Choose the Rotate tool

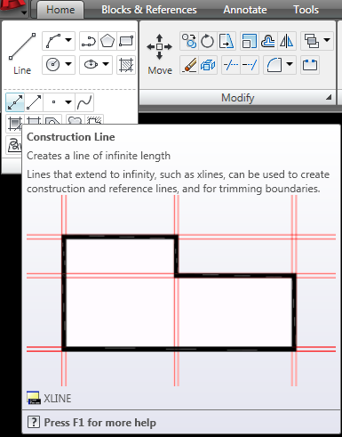(207, 41)
